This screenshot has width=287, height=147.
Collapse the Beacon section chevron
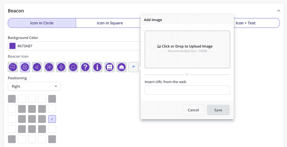tap(279, 11)
